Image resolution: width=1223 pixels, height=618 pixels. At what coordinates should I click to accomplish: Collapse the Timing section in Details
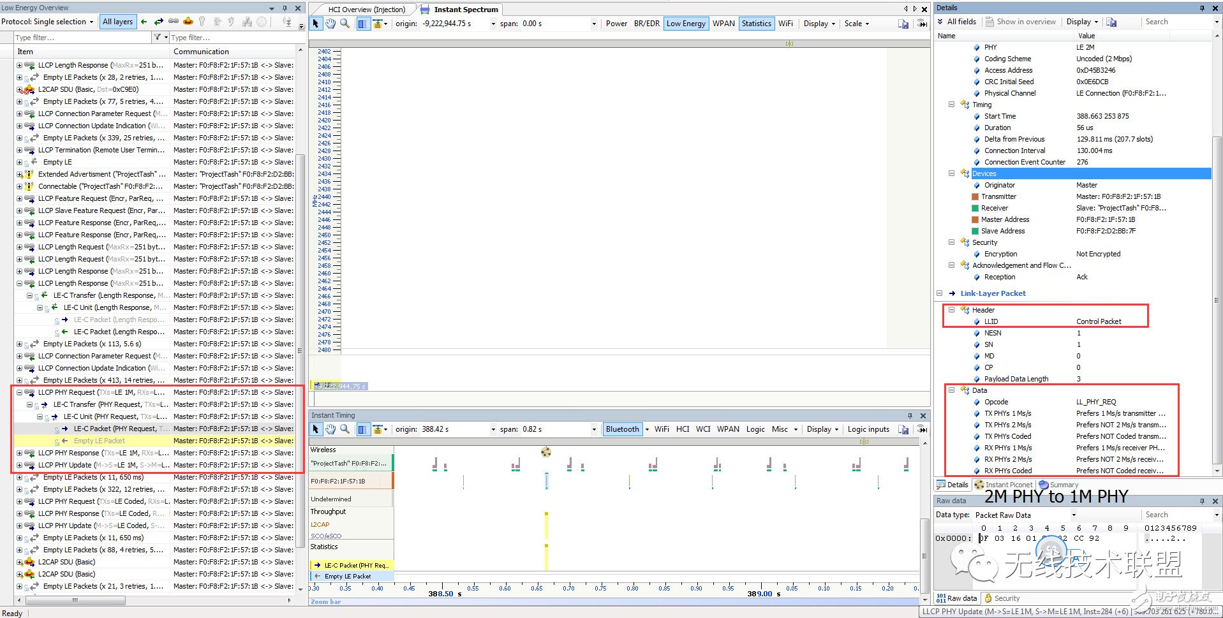(x=951, y=105)
